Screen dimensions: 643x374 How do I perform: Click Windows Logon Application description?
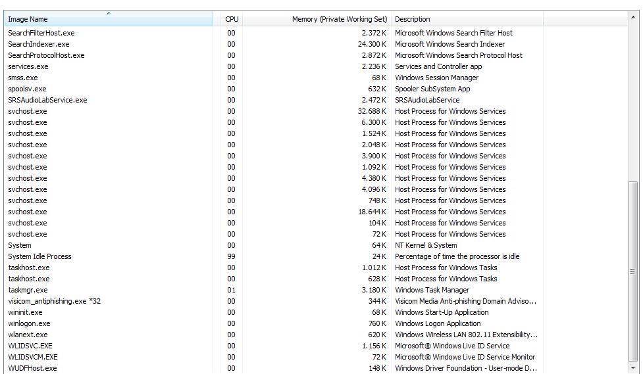[x=438, y=323]
